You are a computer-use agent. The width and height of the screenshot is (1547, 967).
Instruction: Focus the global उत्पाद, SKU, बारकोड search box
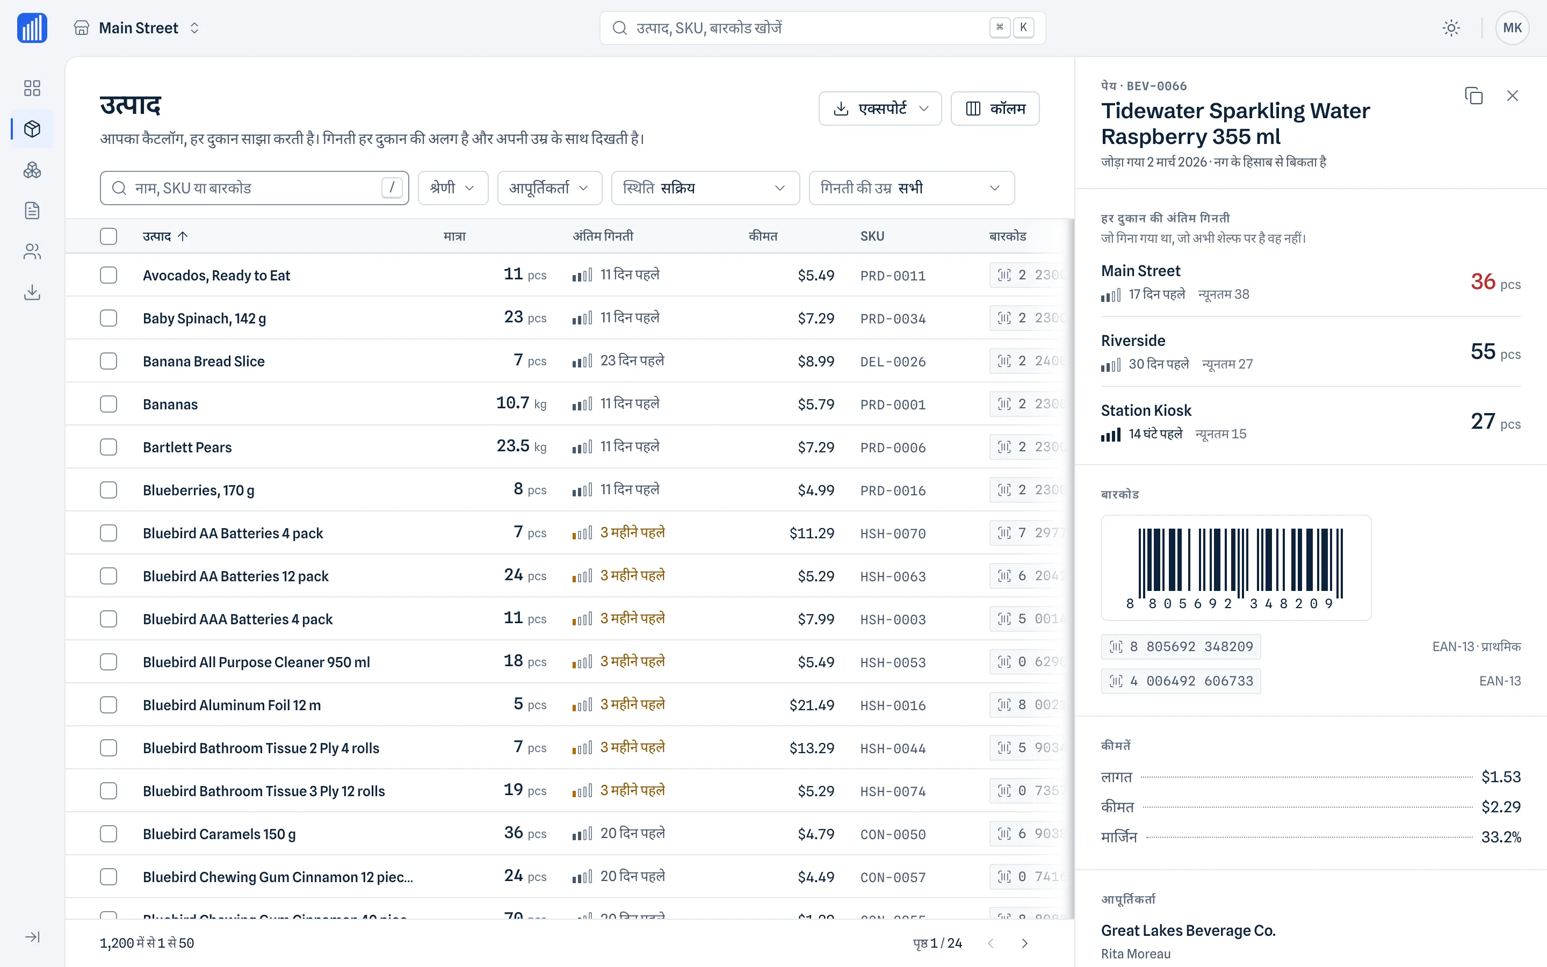coord(822,28)
